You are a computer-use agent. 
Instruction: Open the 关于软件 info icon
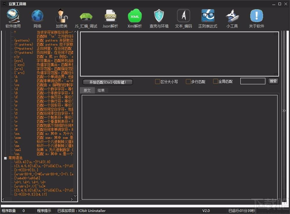pyautogui.click(x=257, y=19)
